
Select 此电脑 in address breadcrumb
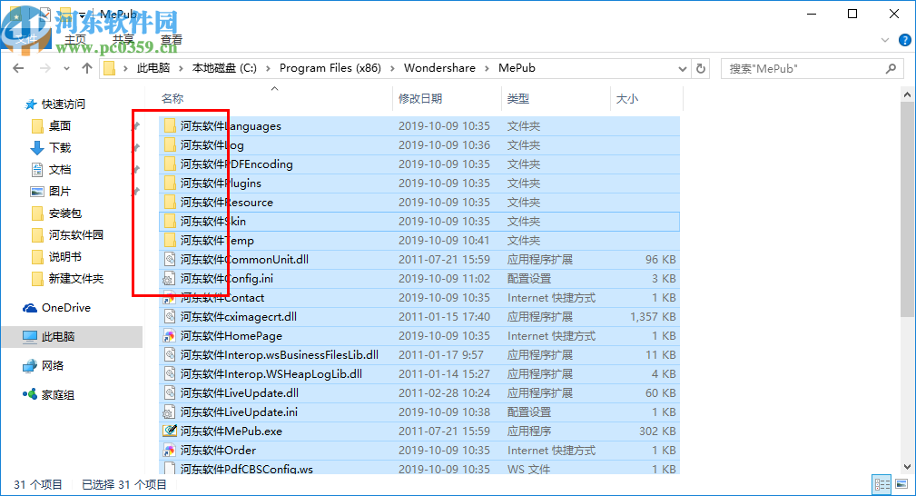point(153,68)
